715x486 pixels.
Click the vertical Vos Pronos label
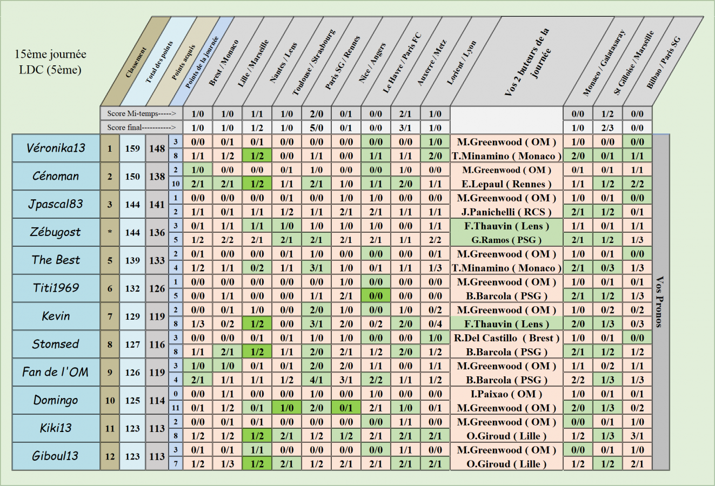[659, 302]
